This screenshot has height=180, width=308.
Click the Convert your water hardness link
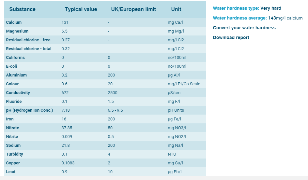pos(244,28)
